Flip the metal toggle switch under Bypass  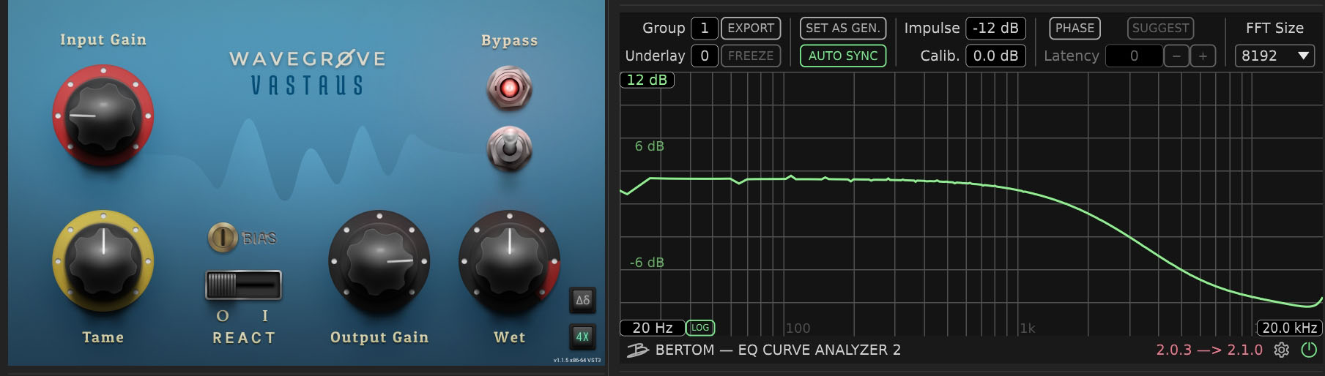tap(509, 148)
